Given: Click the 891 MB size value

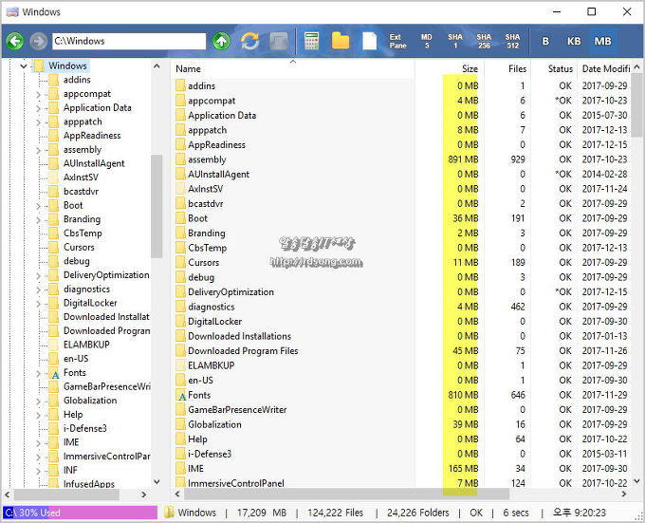Looking at the screenshot, I should pyautogui.click(x=463, y=159).
